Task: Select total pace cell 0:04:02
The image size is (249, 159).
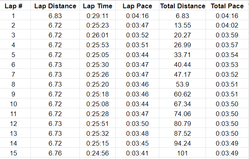Action: [x=227, y=25]
